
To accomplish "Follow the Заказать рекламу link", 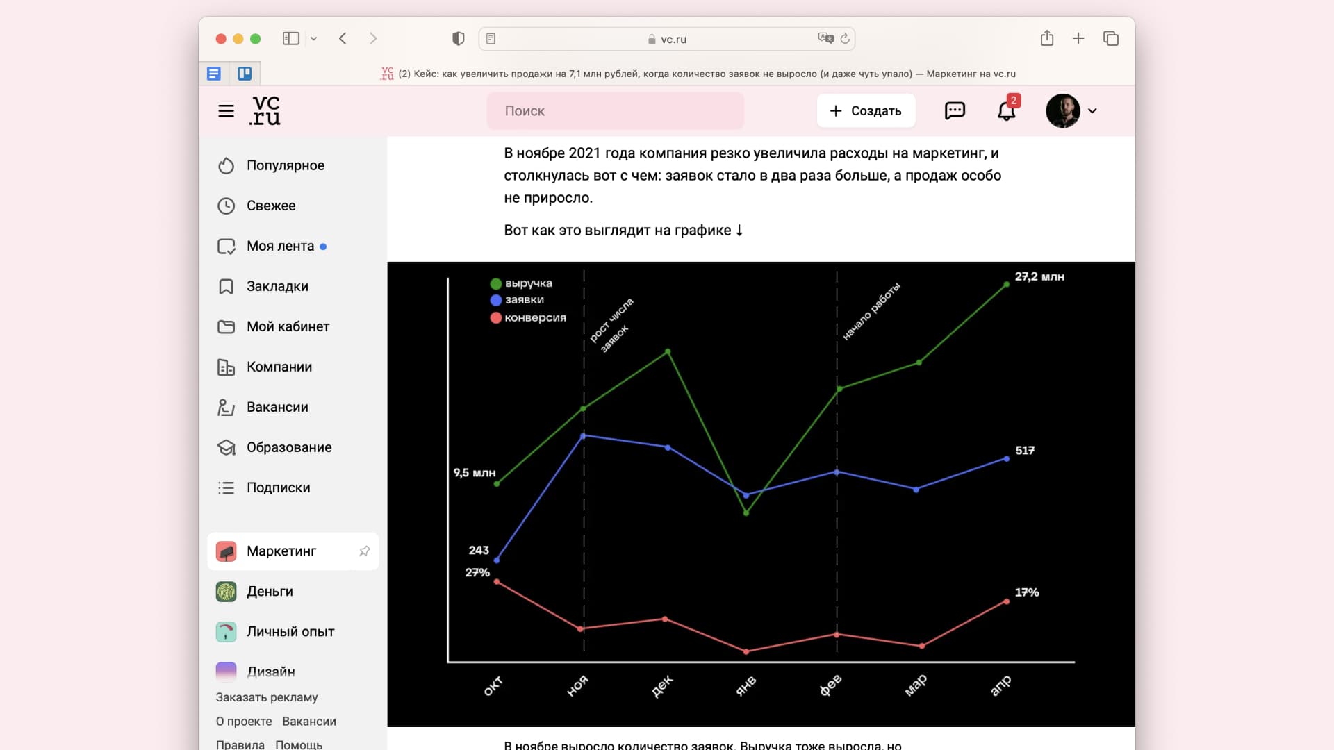I will 266,697.
